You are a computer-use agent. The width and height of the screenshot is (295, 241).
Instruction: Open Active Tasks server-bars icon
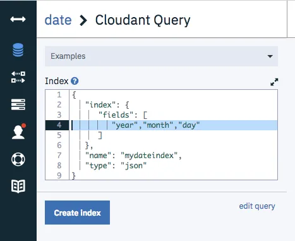18,104
